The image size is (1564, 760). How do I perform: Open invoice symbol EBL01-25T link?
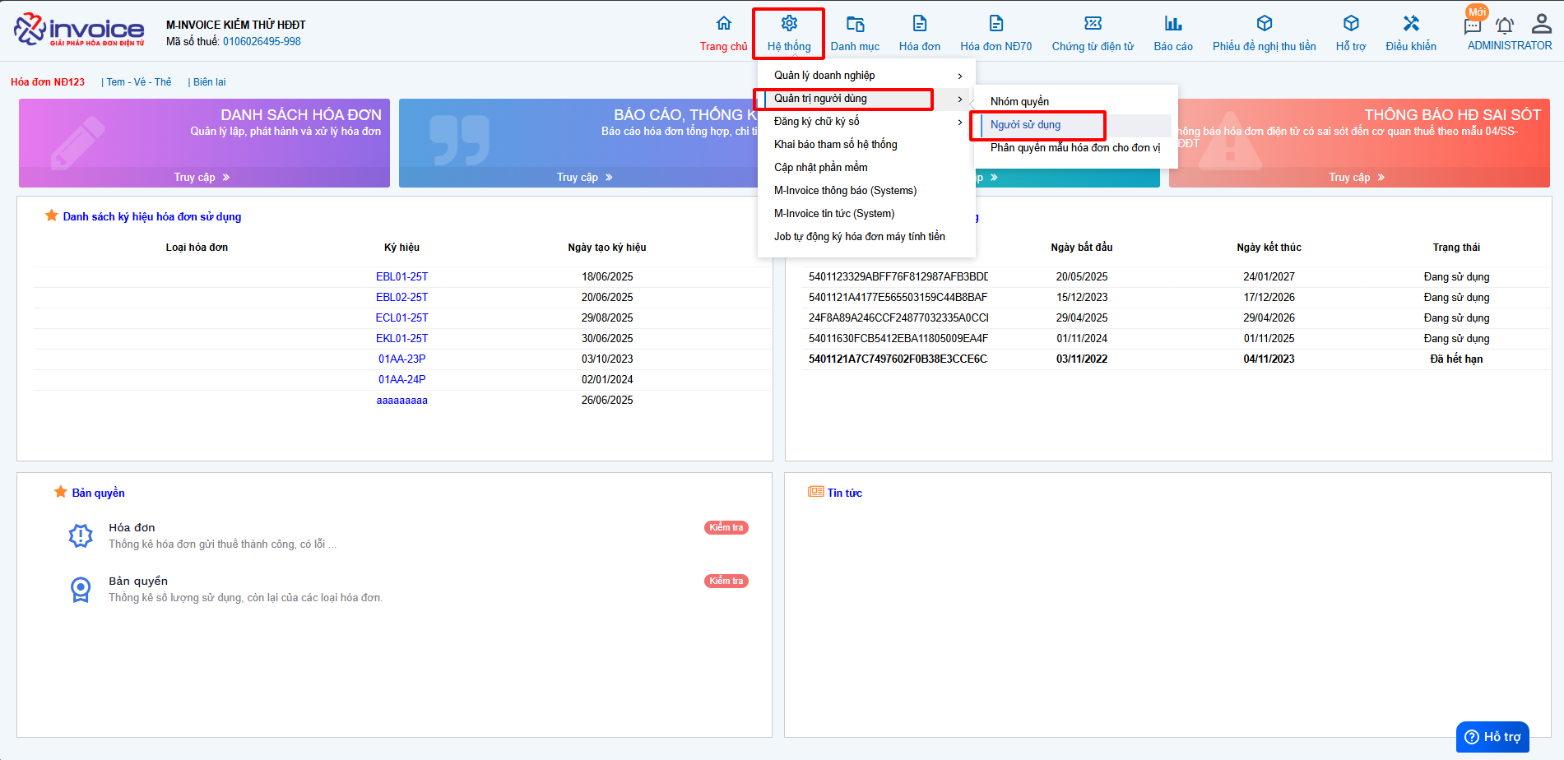(x=401, y=277)
